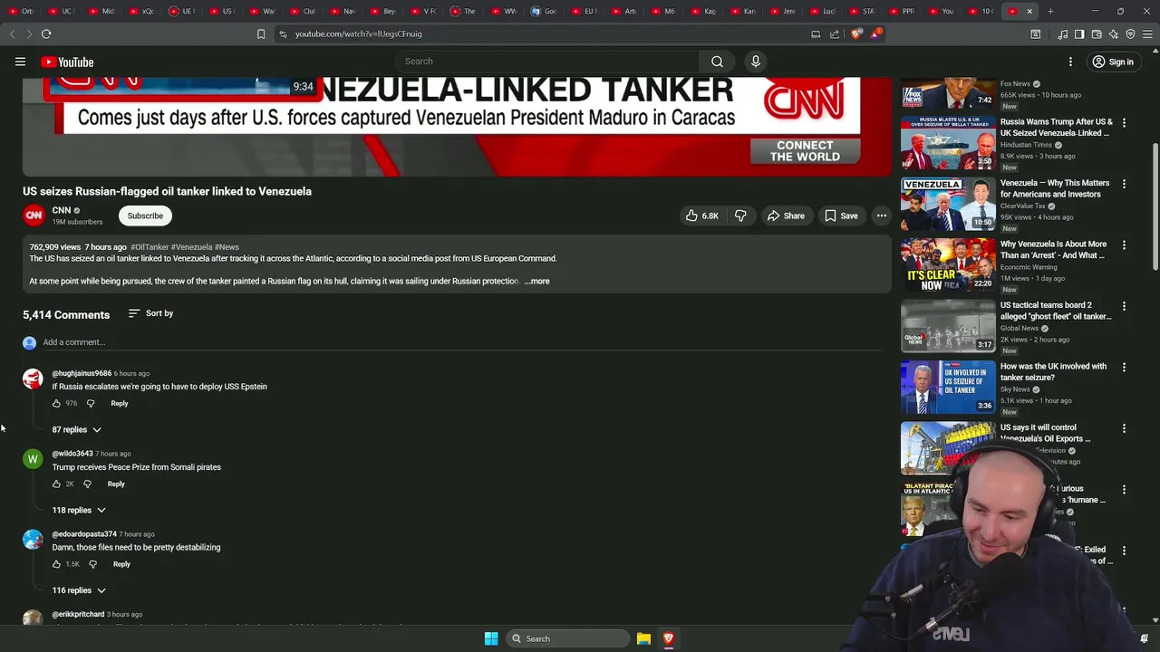
Task: Click the hughjainus9686 commenter avatar
Action: pos(33,379)
